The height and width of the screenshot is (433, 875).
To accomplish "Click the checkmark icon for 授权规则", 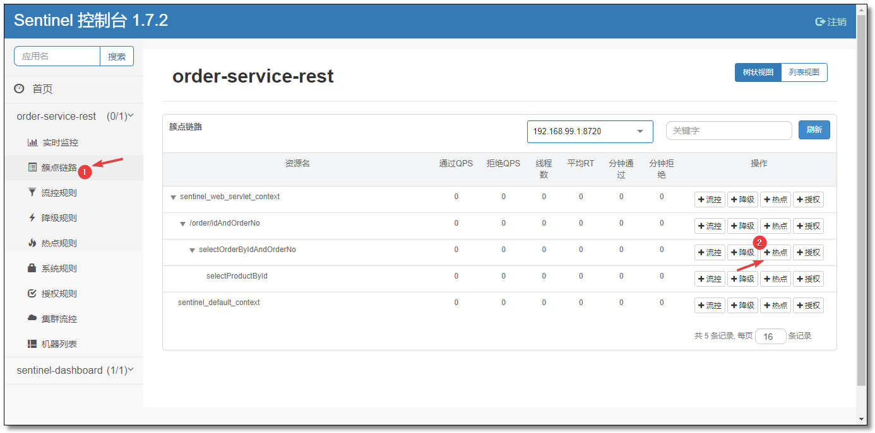I will (32, 293).
